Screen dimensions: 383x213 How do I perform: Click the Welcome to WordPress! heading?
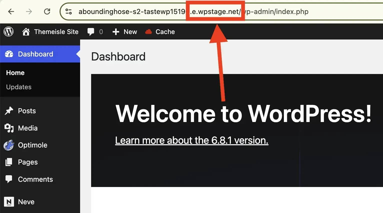click(243, 114)
